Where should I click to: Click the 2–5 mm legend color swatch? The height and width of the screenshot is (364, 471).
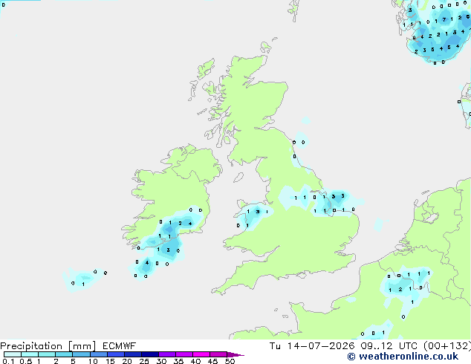(x=64, y=354)
